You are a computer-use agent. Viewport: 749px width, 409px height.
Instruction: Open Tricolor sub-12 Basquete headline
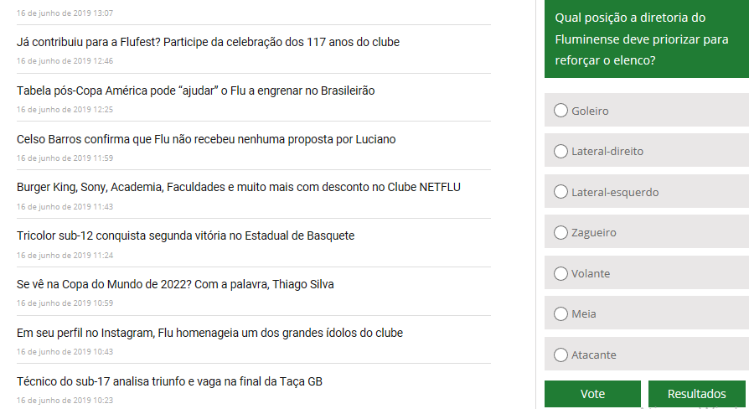(185, 236)
